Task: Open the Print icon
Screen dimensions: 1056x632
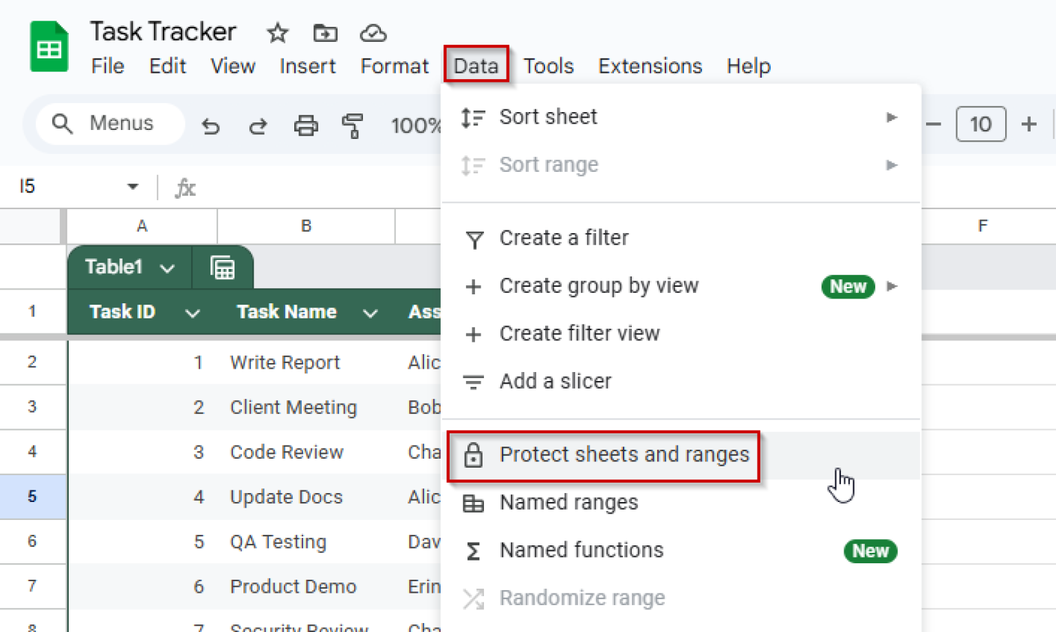Action: coord(306,125)
